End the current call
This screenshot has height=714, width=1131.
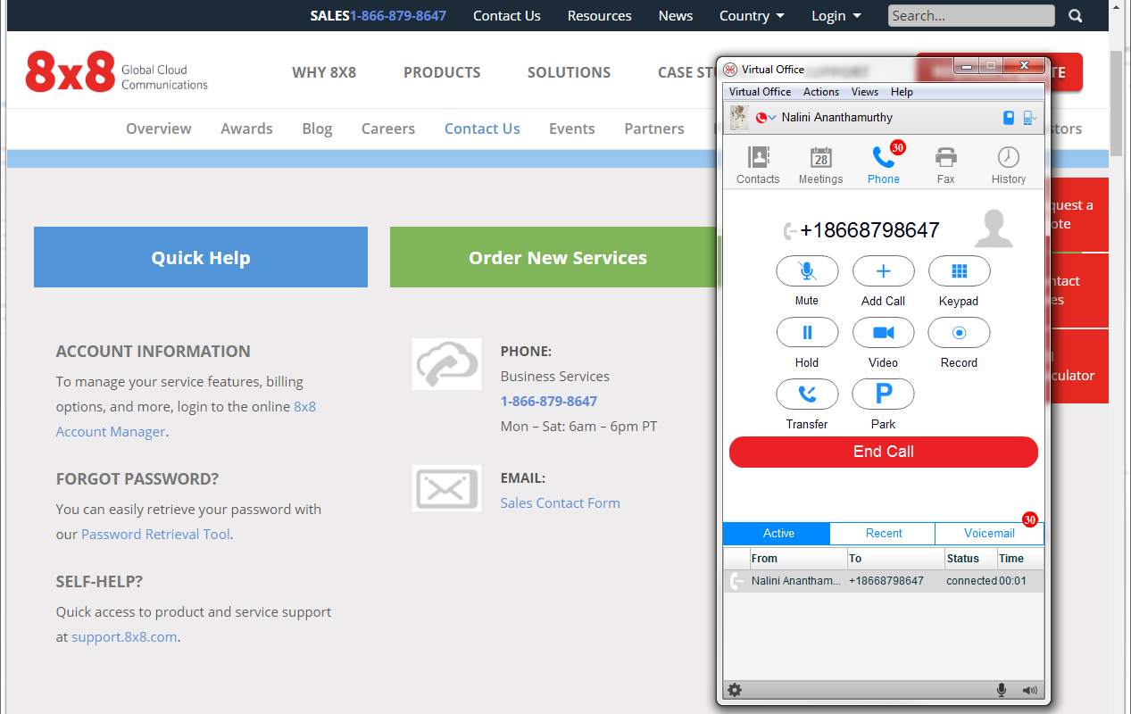883,452
